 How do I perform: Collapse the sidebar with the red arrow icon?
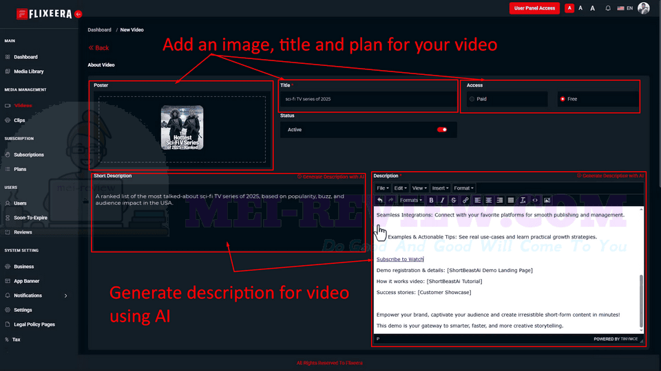(78, 14)
